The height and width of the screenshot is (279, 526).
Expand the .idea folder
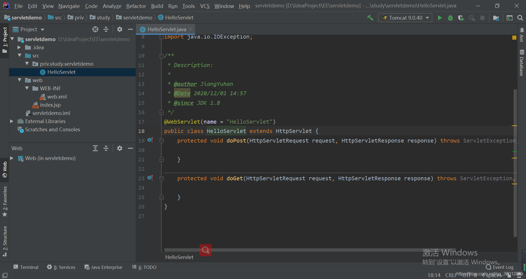tap(19, 47)
